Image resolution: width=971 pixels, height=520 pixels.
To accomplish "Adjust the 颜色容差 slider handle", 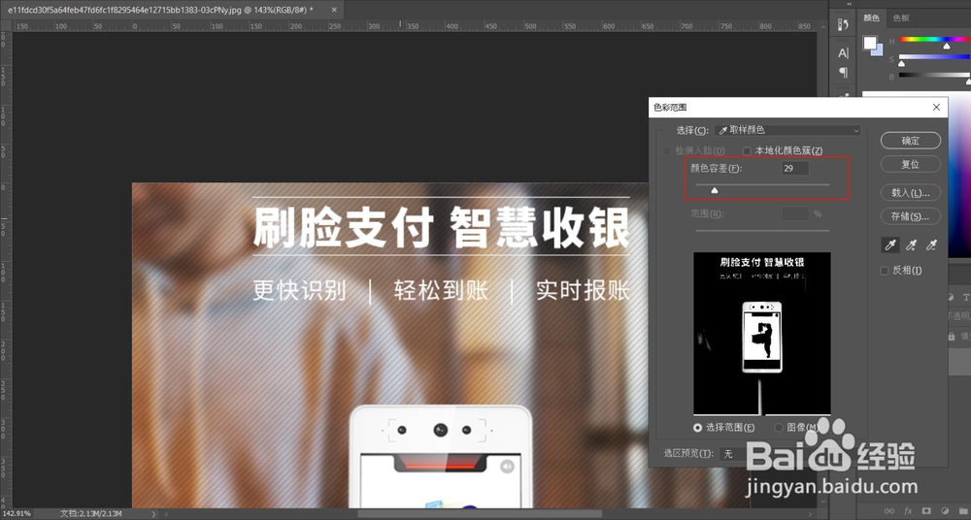I will pyautogui.click(x=715, y=190).
